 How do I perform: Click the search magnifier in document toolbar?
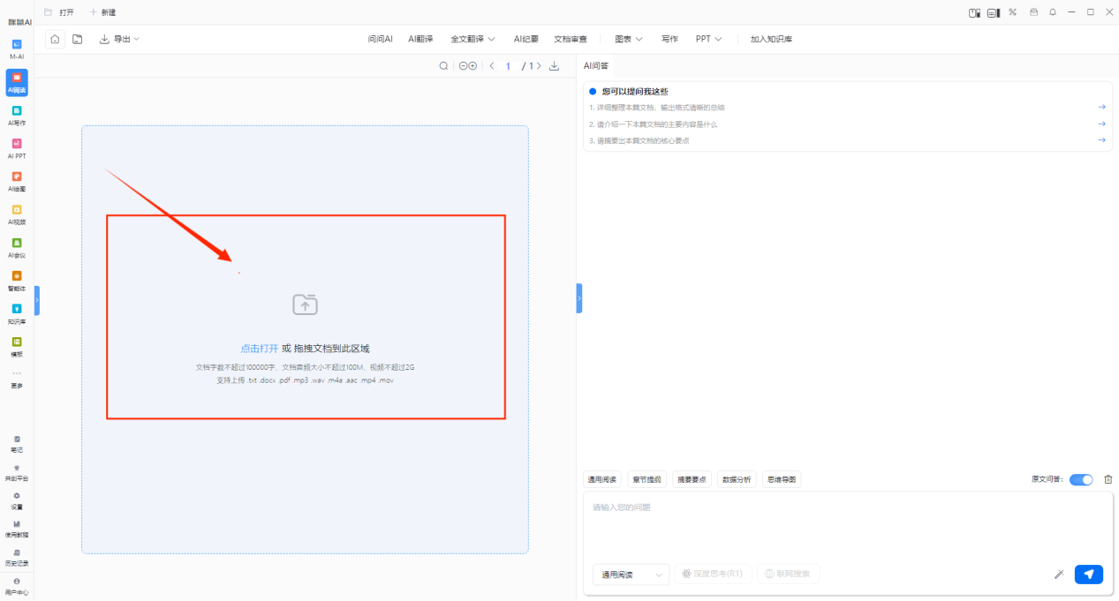pyautogui.click(x=443, y=66)
